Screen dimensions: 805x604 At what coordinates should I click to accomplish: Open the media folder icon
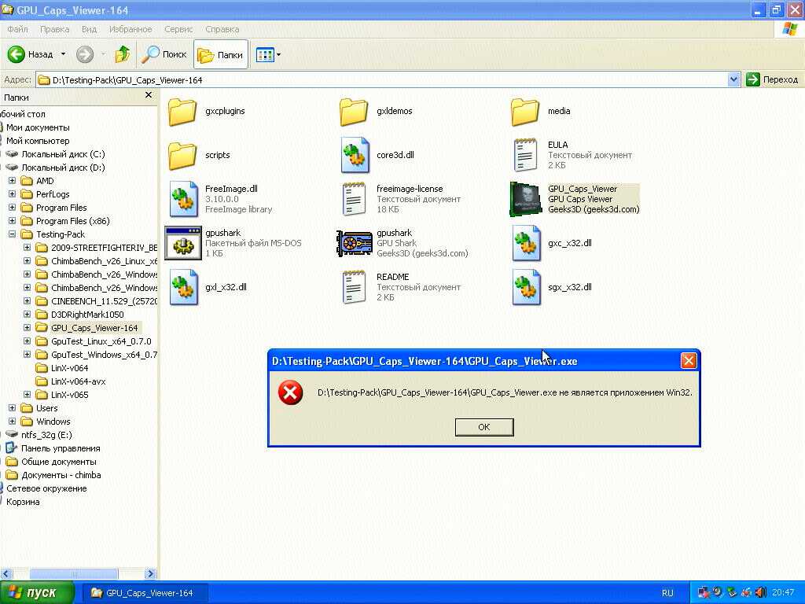point(525,112)
